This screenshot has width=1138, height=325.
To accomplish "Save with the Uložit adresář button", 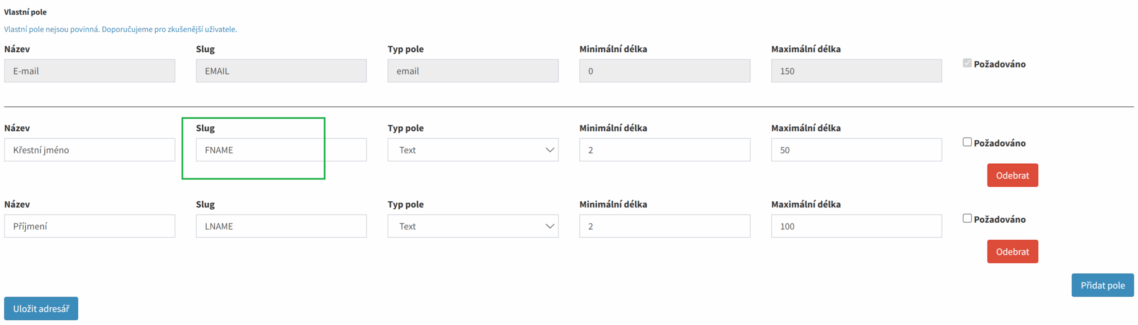I will point(41,308).
